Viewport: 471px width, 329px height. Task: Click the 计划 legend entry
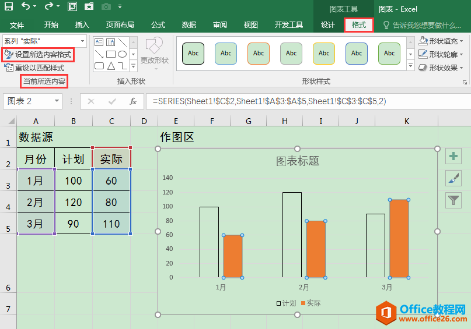pyautogui.click(x=286, y=303)
